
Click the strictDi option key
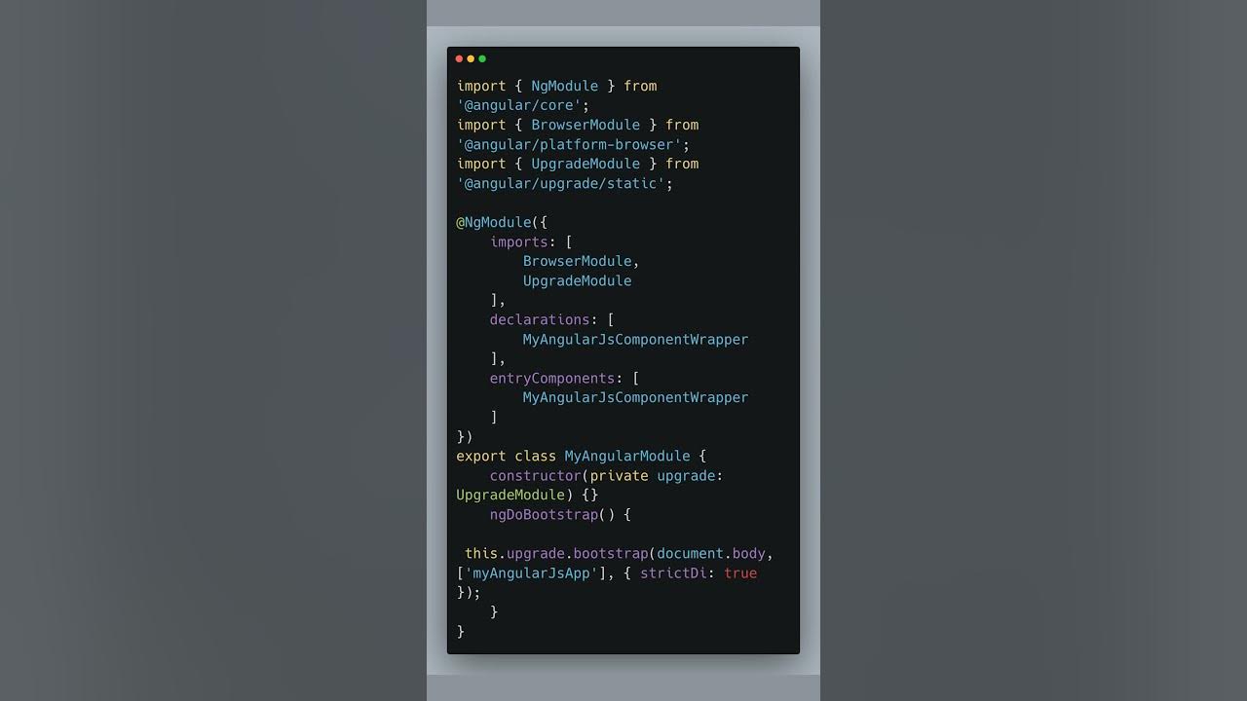pyautogui.click(x=673, y=572)
